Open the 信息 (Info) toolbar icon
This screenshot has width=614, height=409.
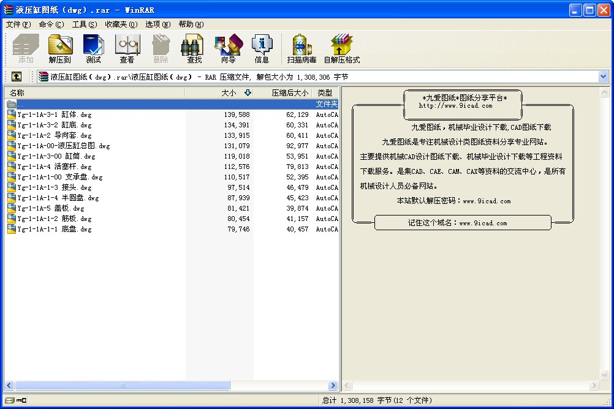click(262, 48)
